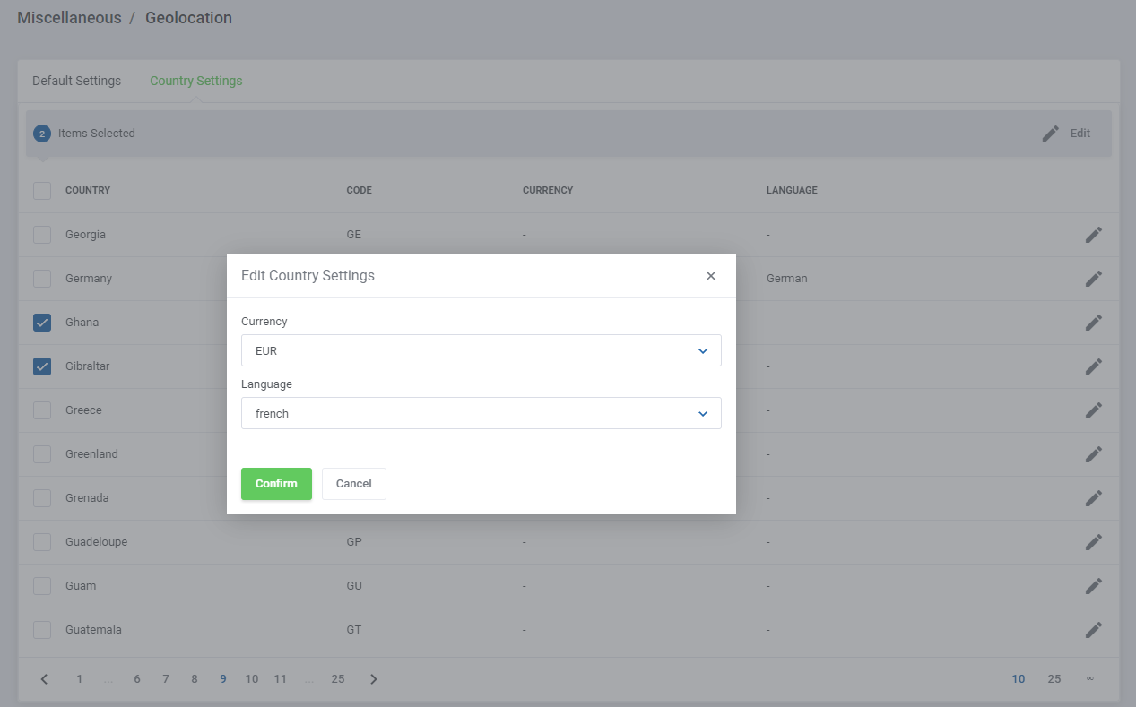Click Edit in the Items Selected bar

(x=1066, y=134)
